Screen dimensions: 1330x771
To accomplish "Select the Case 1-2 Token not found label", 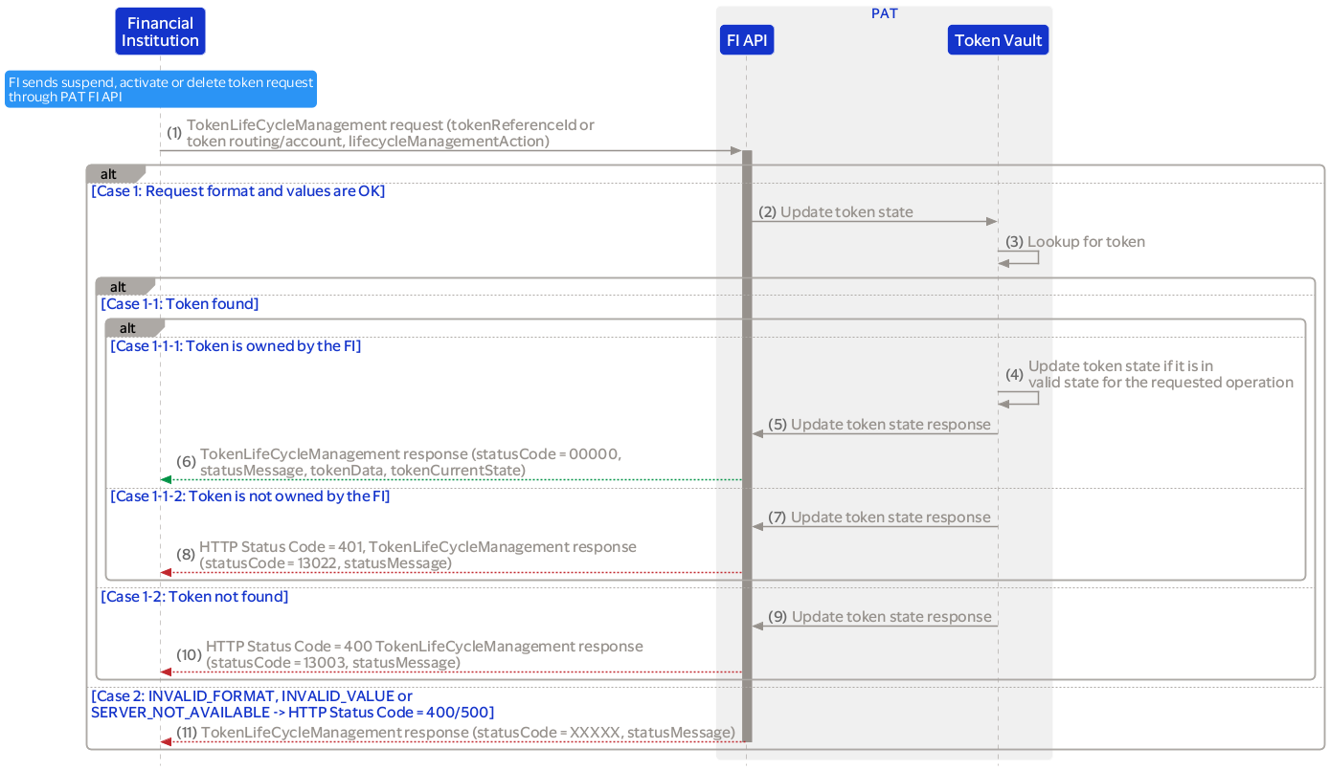I will [194, 597].
